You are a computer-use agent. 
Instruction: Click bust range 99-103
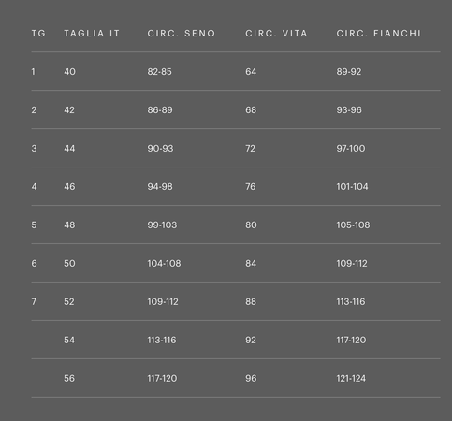click(x=162, y=225)
